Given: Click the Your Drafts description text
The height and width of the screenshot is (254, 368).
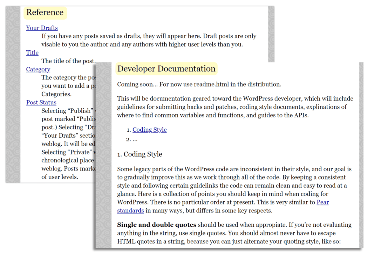Looking at the screenshot, I should tap(149, 40).
